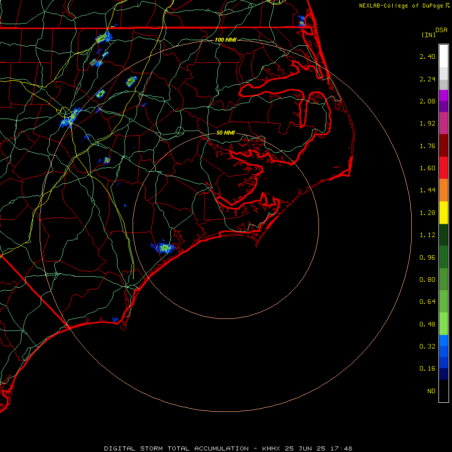Click the 50 NMI range ring label
This screenshot has width=452, height=452.
[x=225, y=133]
